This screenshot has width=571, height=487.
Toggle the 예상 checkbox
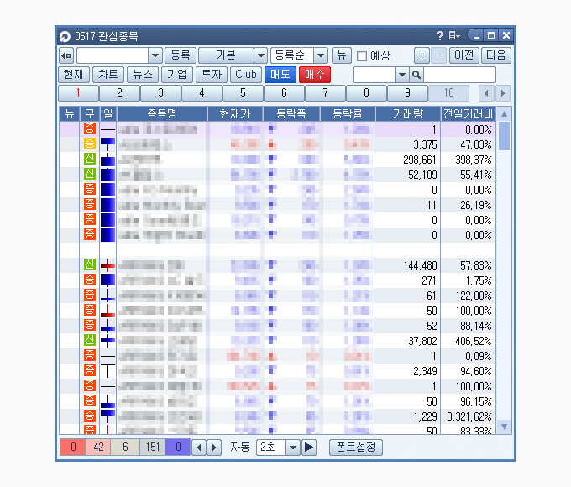click(x=362, y=56)
